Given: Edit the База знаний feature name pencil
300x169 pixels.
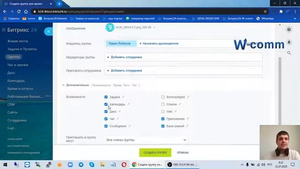Looking at the screenshot, I should [x=187, y=126].
